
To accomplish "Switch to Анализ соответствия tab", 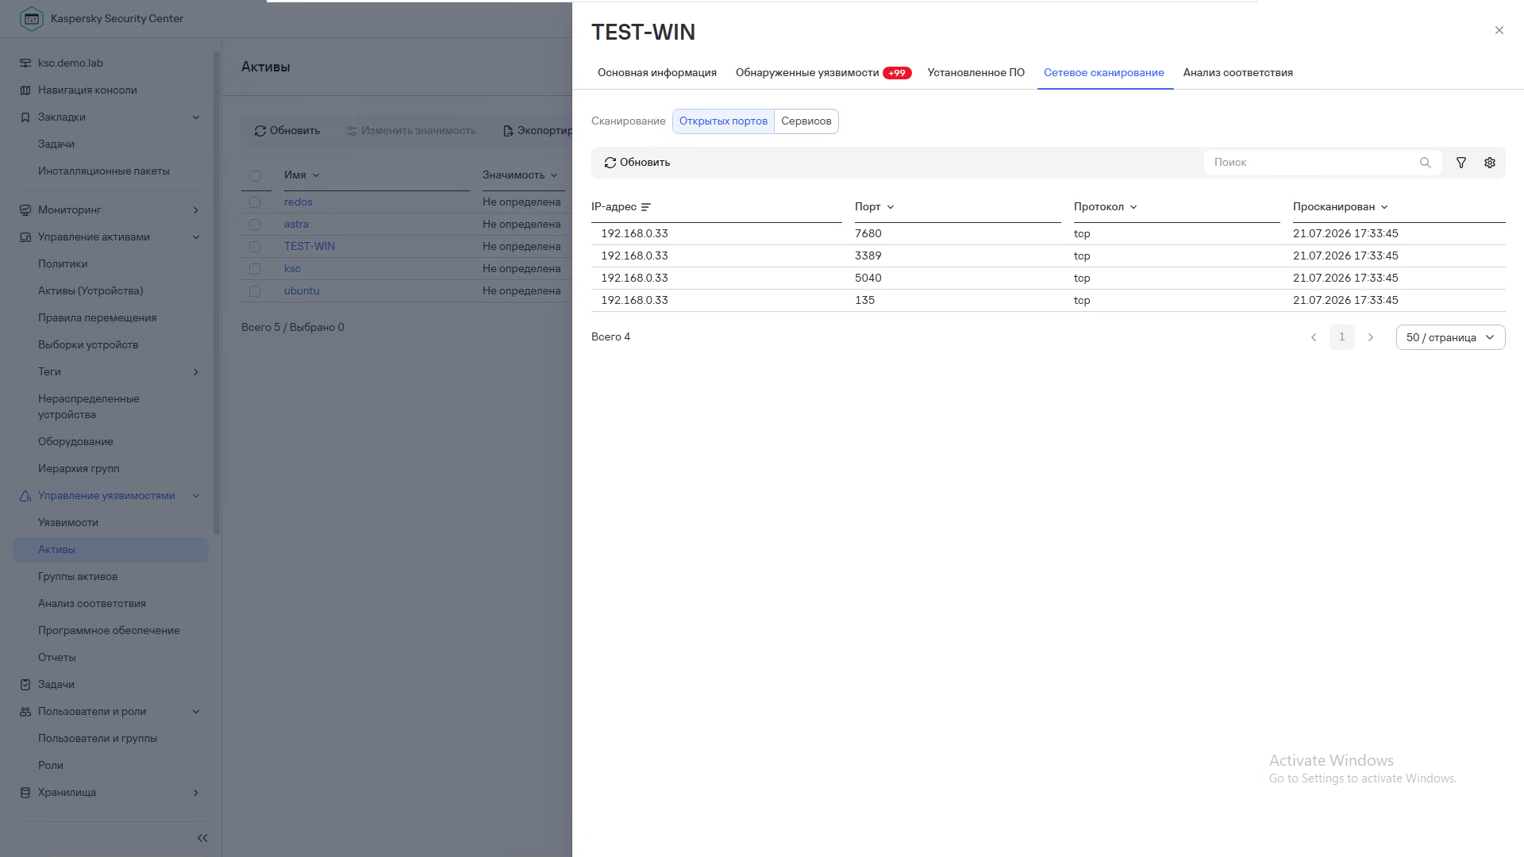I will coord(1238,73).
